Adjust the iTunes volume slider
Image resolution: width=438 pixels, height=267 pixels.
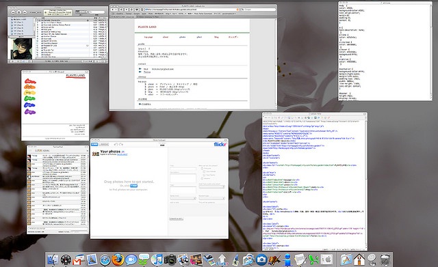tap(36, 12)
